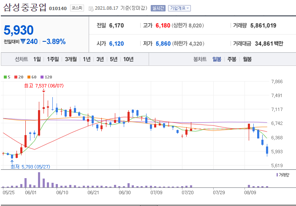Switch to 3개월 line chart
Viewport: 296px width, 206px height.
[x=71, y=59]
